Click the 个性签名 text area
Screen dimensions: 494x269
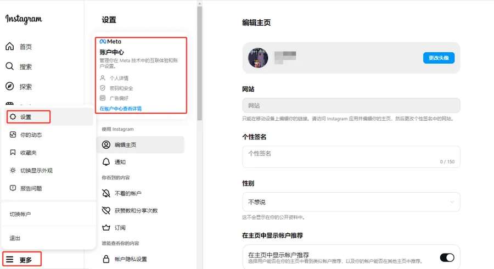(x=351, y=157)
